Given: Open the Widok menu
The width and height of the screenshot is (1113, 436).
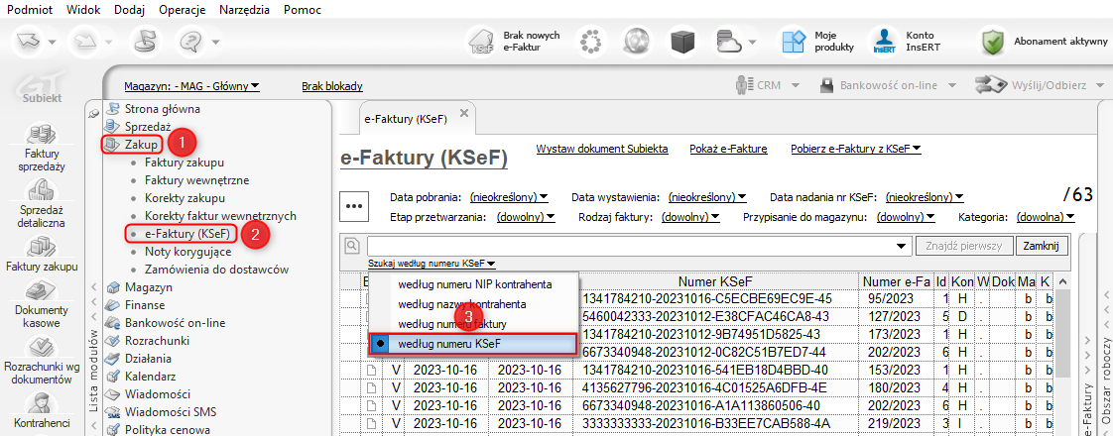Looking at the screenshot, I should [83, 10].
